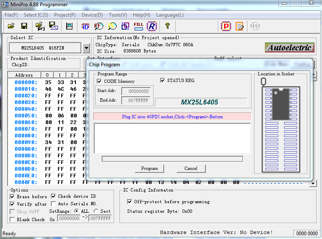Open the Language(L) menu
The height and width of the screenshot is (239, 322).
pos(170,15)
